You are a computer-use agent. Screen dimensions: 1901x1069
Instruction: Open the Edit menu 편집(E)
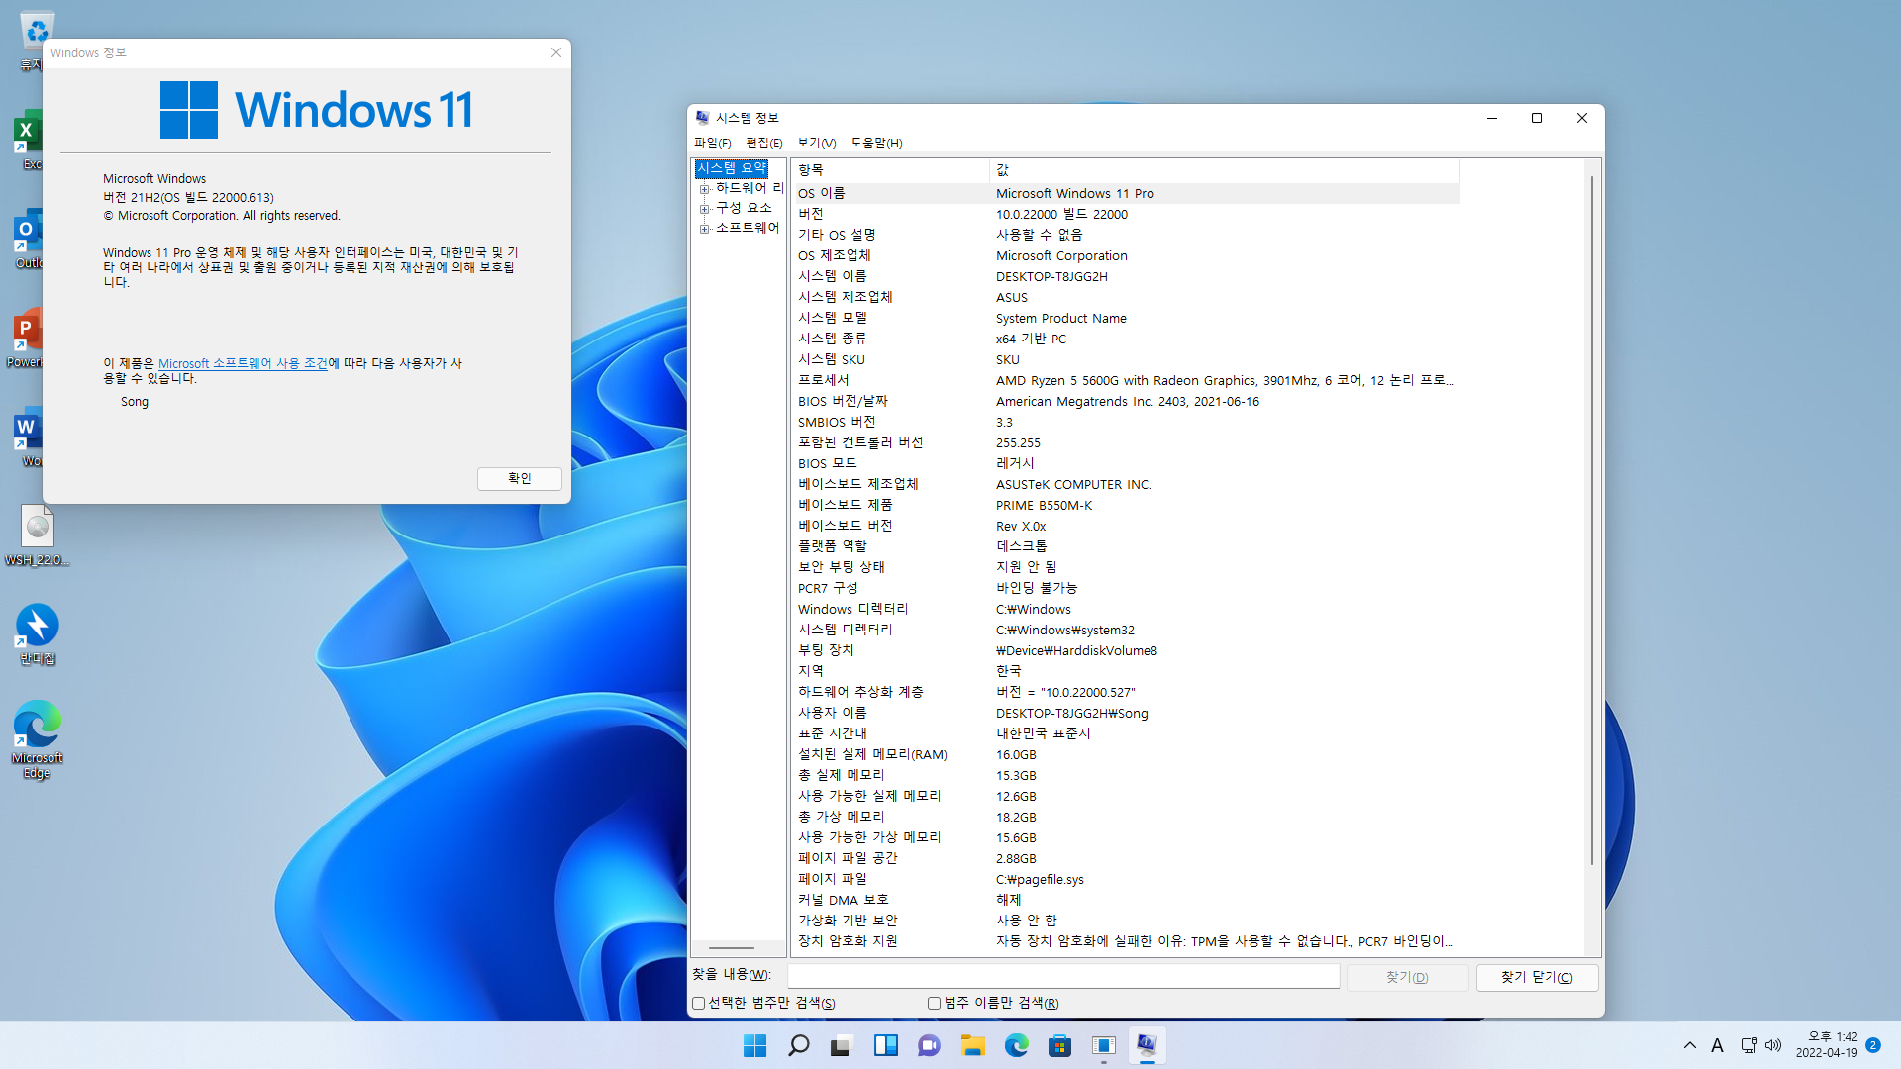[x=763, y=143]
